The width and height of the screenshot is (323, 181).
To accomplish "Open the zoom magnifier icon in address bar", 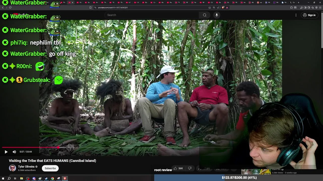I will point(214,8).
